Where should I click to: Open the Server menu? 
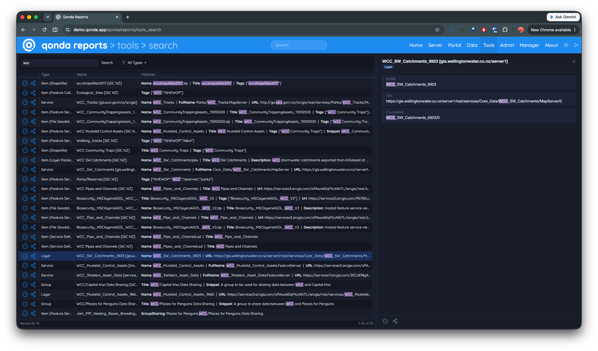pyautogui.click(x=435, y=45)
